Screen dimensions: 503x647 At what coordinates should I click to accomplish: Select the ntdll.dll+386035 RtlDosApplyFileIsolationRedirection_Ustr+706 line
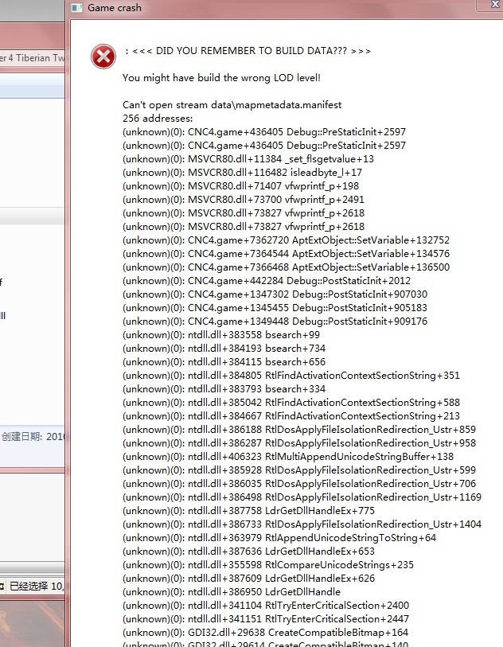tap(299, 484)
